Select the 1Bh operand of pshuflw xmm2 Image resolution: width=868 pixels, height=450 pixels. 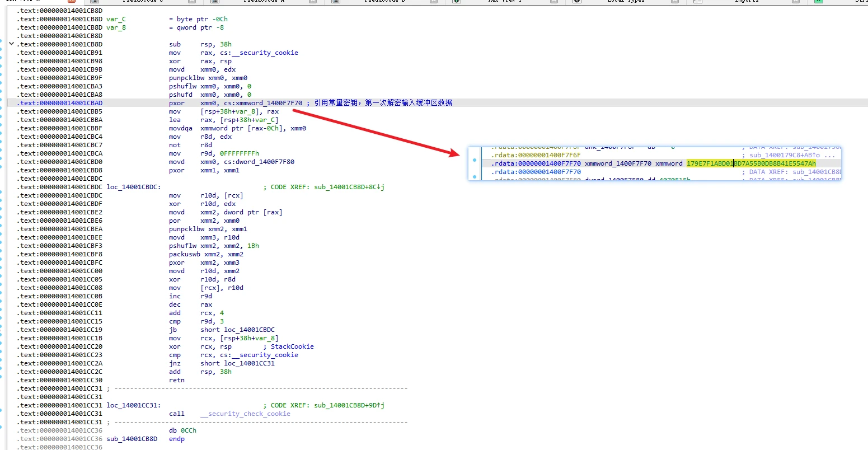[x=253, y=246]
